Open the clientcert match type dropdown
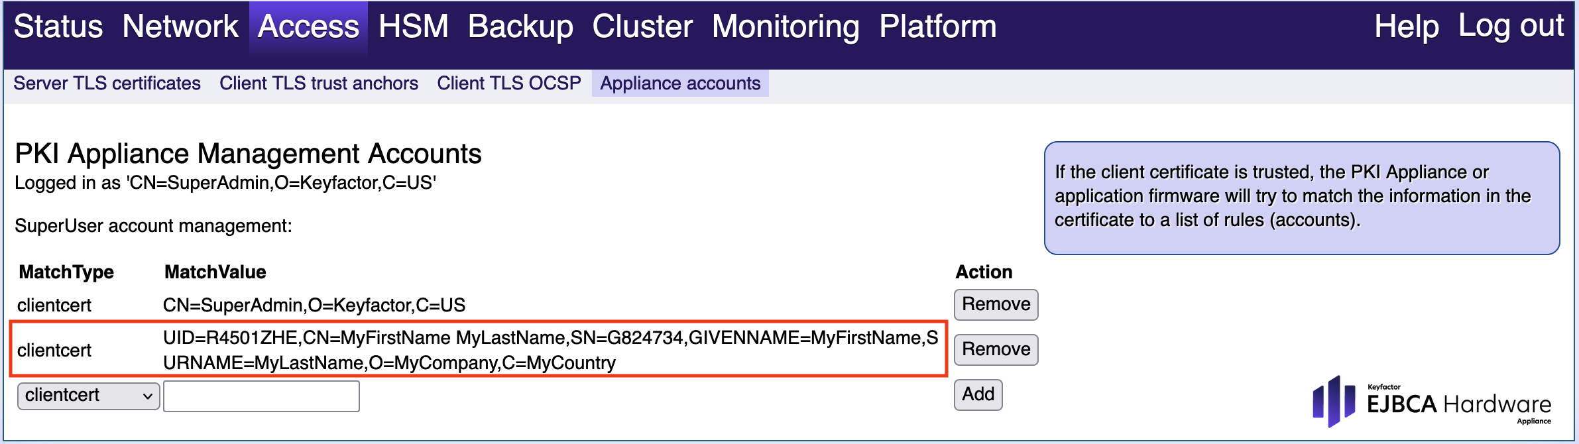The height and width of the screenshot is (444, 1579). coord(88,396)
